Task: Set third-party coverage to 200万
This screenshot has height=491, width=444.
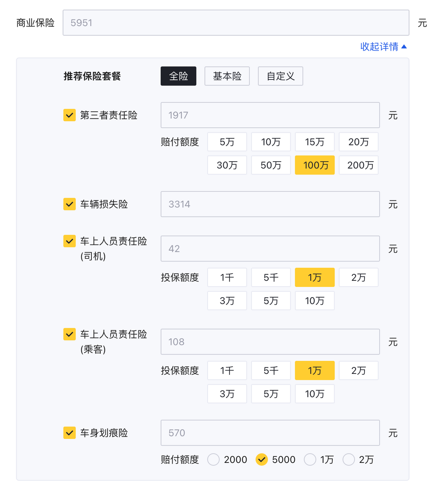Action: (x=359, y=165)
